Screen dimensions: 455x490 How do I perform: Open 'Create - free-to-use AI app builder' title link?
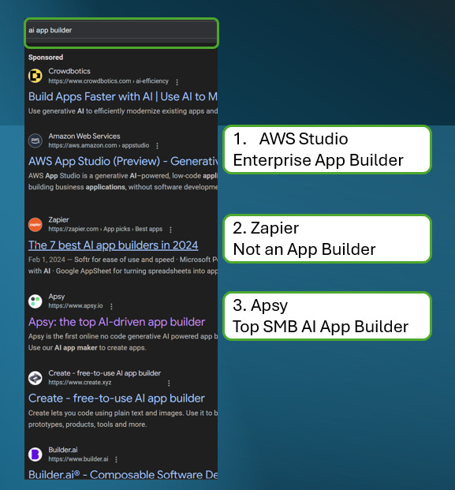[x=116, y=398]
